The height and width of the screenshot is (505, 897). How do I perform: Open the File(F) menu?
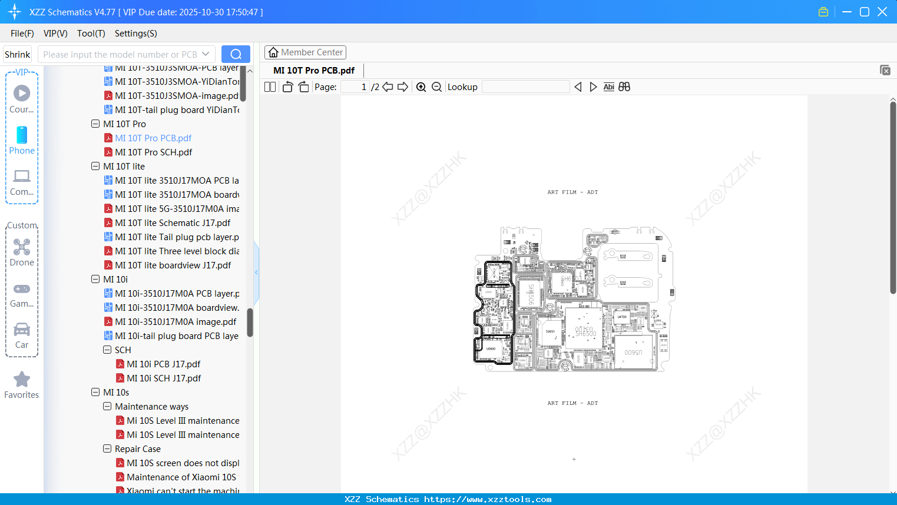(x=22, y=33)
